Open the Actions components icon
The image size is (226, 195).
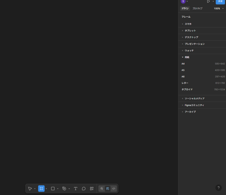coord(92,189)
